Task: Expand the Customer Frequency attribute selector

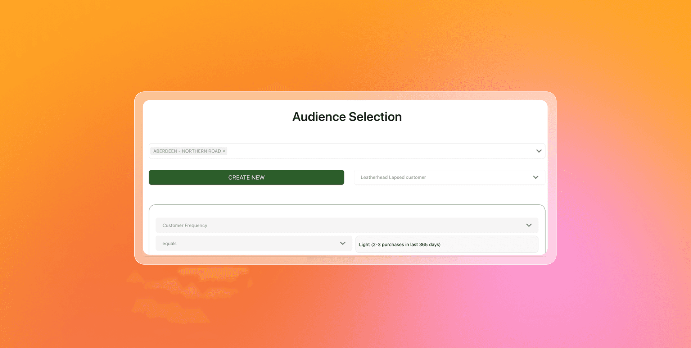Action: click(324, 225)
